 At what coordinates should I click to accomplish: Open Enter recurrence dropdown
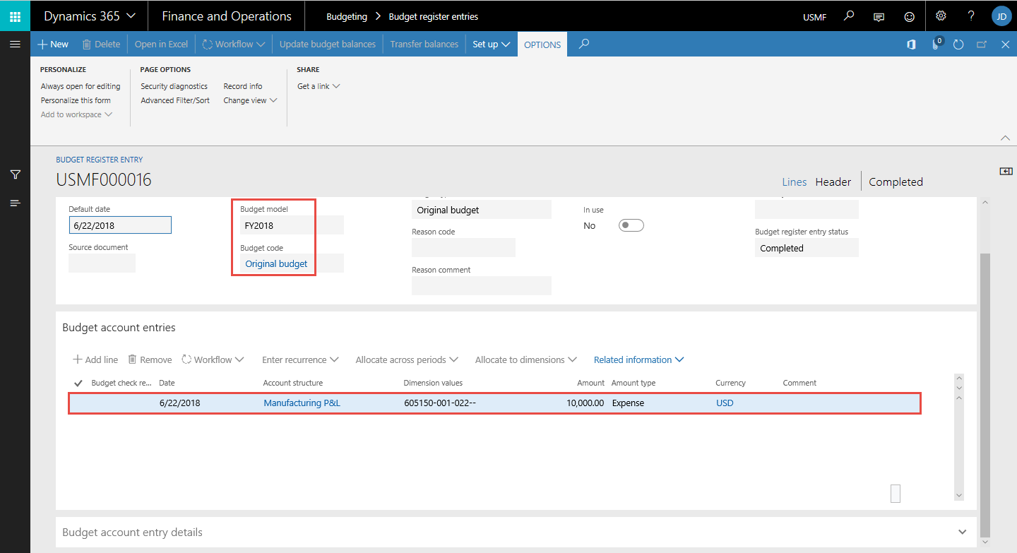click(300, 359)
